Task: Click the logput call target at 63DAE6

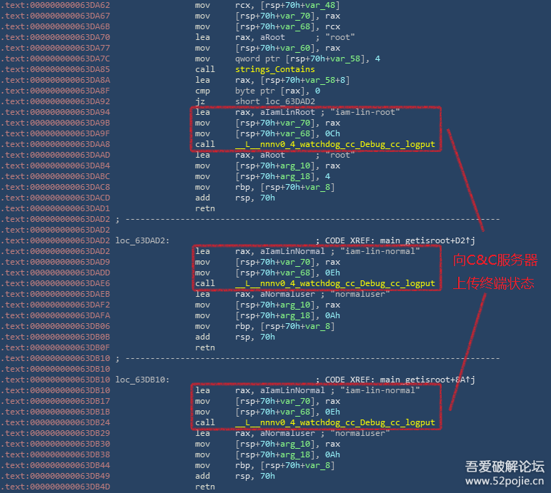Action: pyautogui.click(x=335, y=283)
